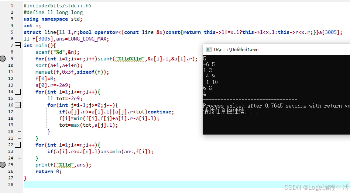Click the 'sort(a+1,a+1+n);' line

click(x=59, y=66)
